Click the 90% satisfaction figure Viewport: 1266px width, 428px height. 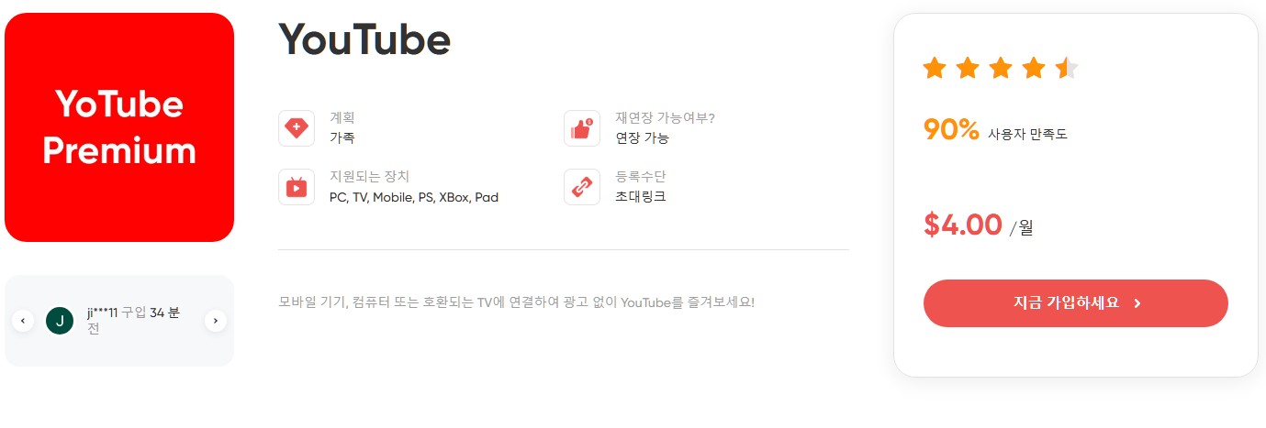pos(951,130)
